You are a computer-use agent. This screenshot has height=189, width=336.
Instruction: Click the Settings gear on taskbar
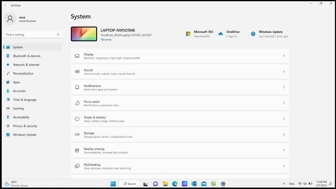[223, 184]
